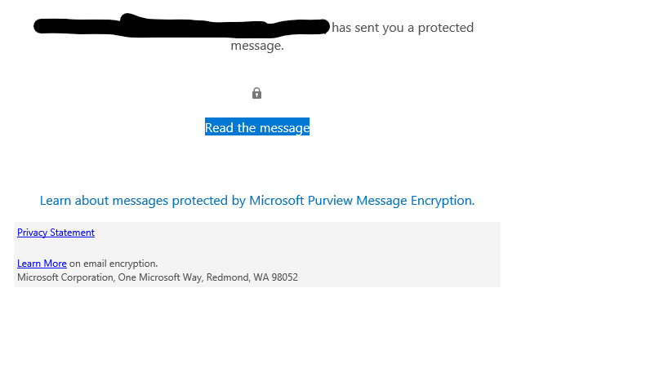646x368 pixels.
Task: Click the word 'Read' on the blue button
Action: (220, 127)
